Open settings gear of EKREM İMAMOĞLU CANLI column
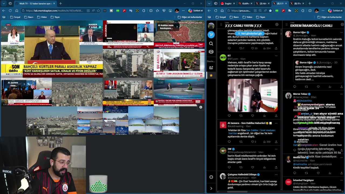Screen dimensions: 345x194 click(342, 25)
